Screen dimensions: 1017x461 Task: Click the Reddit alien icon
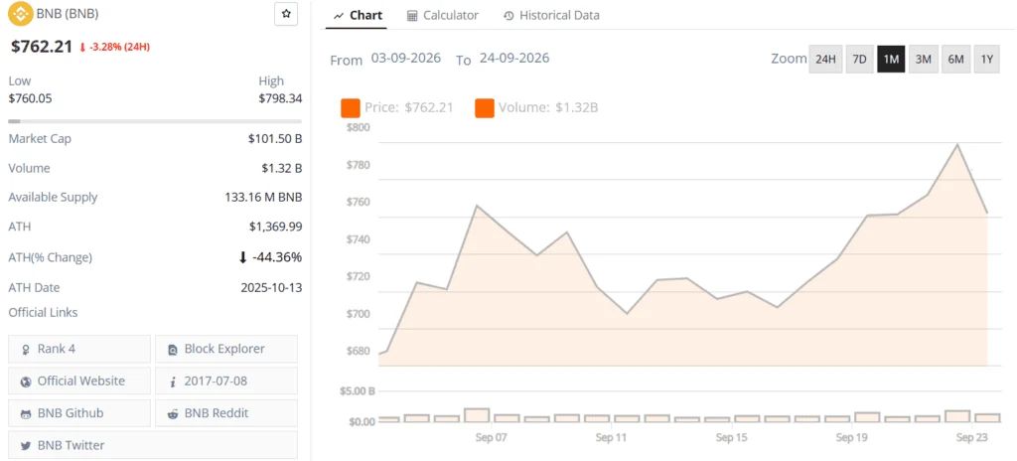pos(173,413)
